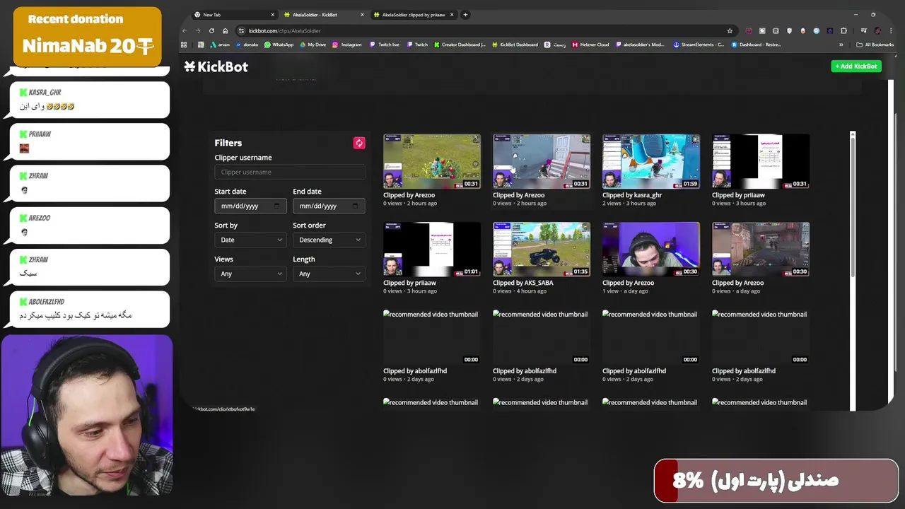Open the StreamElements bookmark
The image size is (905, 509).
[698, 45]
